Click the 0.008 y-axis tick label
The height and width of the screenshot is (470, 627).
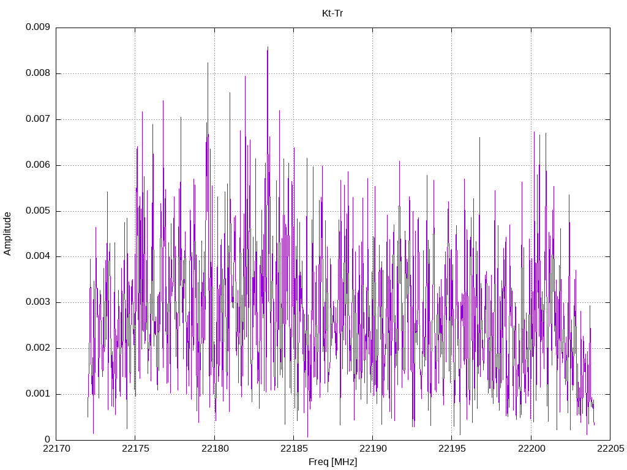[x=38, y=73]
